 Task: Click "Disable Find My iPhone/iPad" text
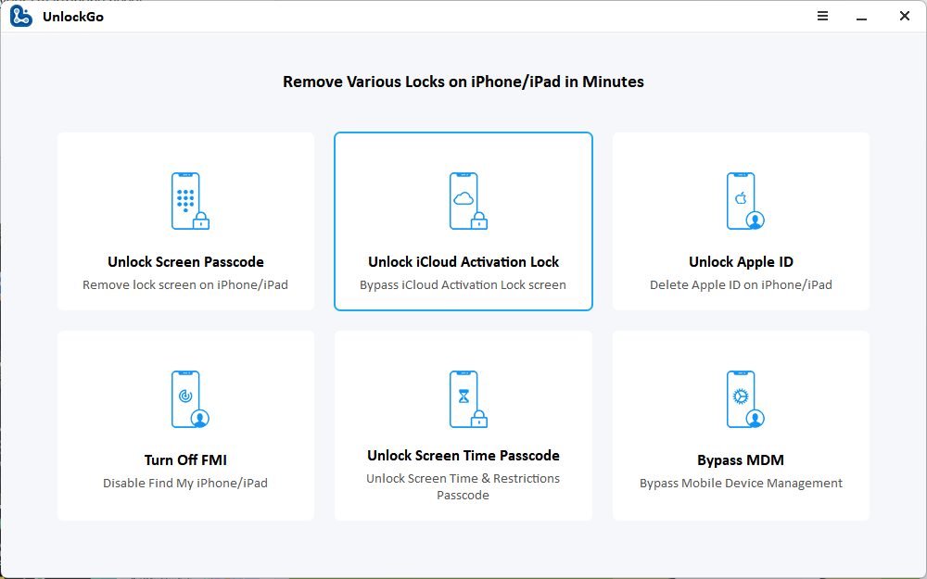tap(185, 483)
